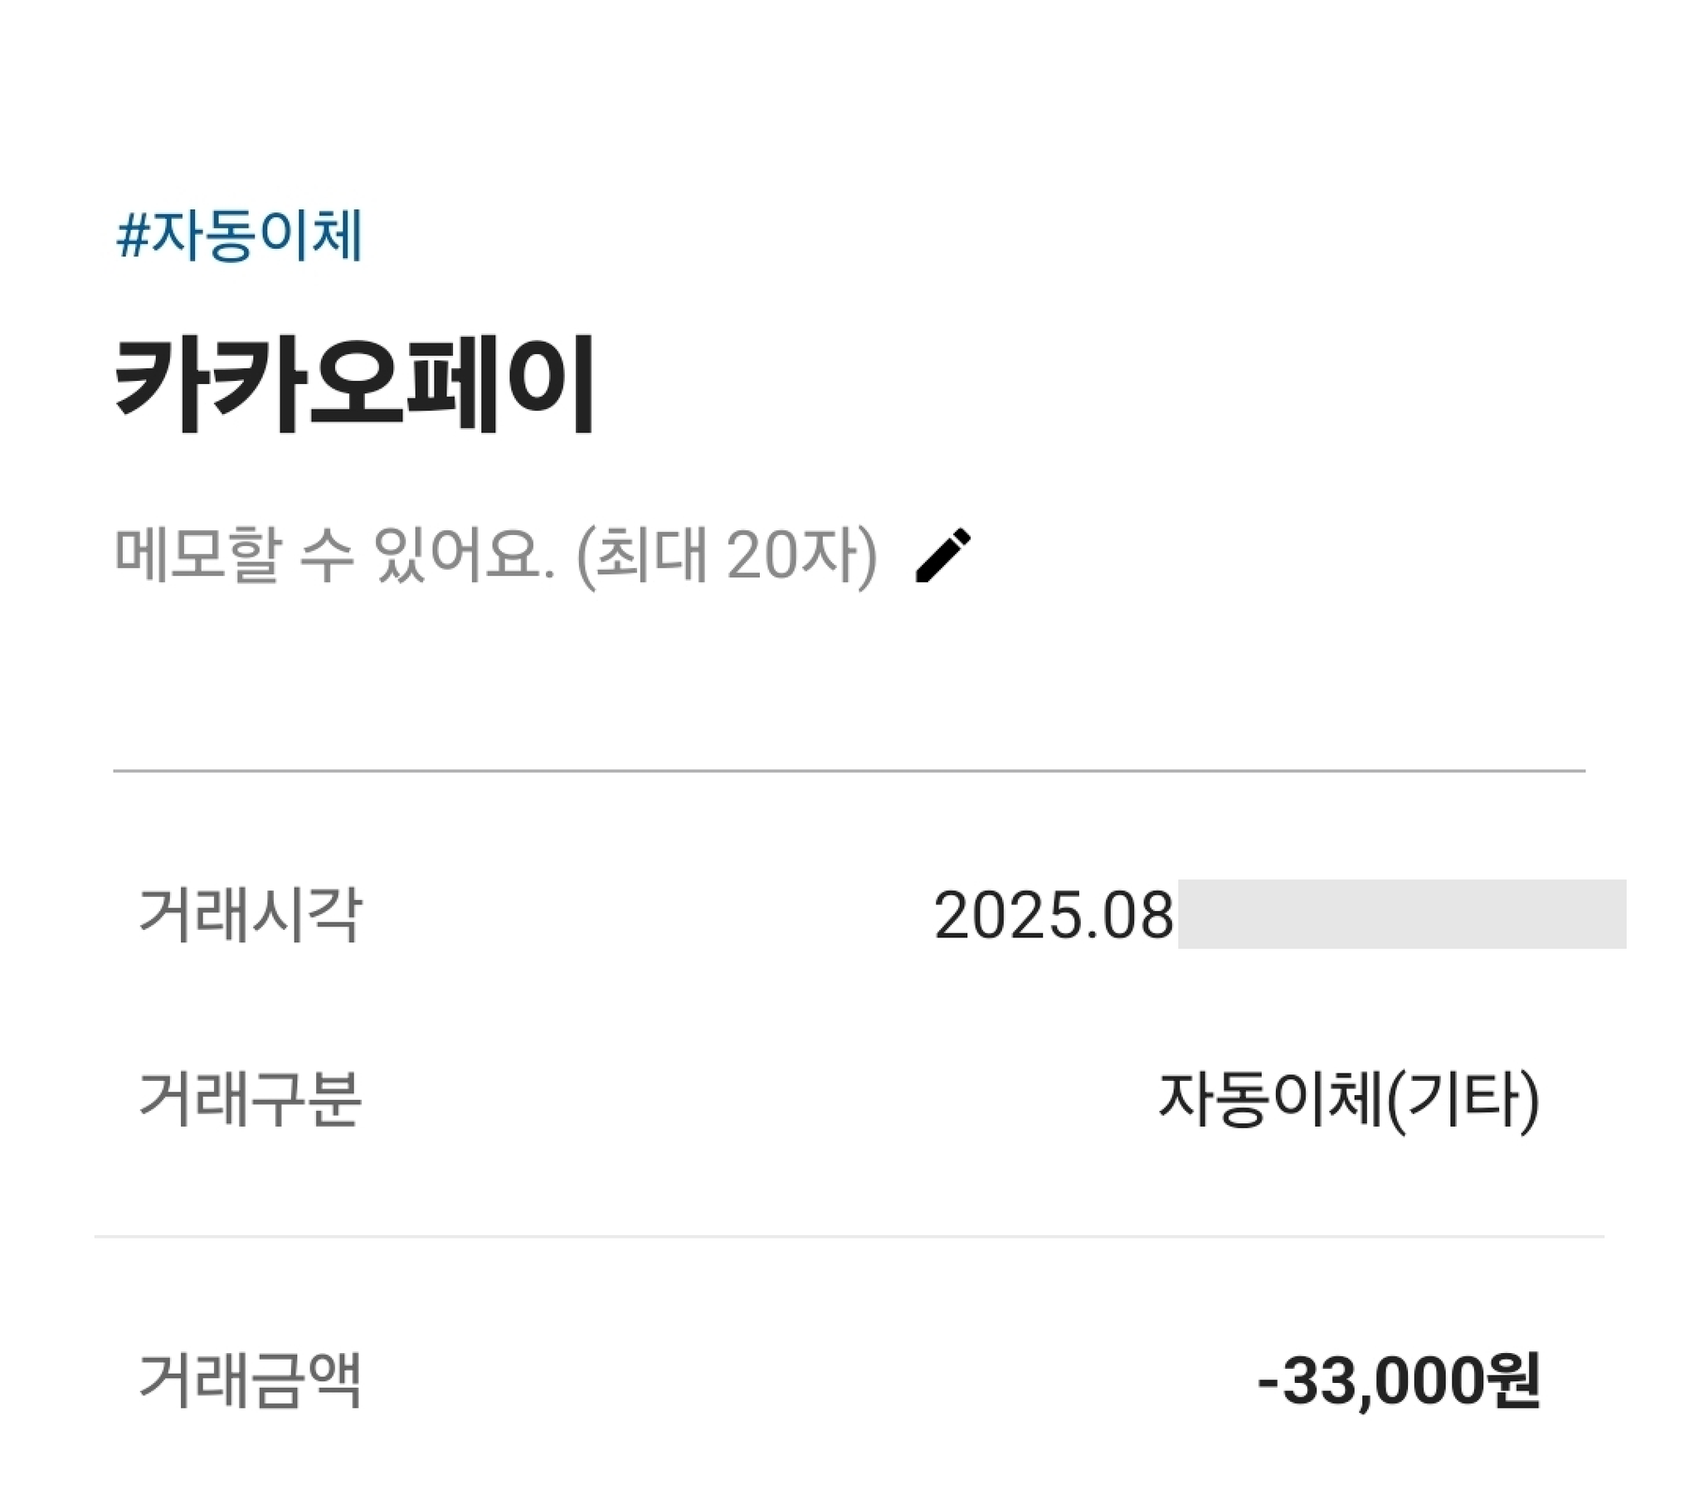
Task: Click the 거래금액 row label
Action: pos(250,1381)
